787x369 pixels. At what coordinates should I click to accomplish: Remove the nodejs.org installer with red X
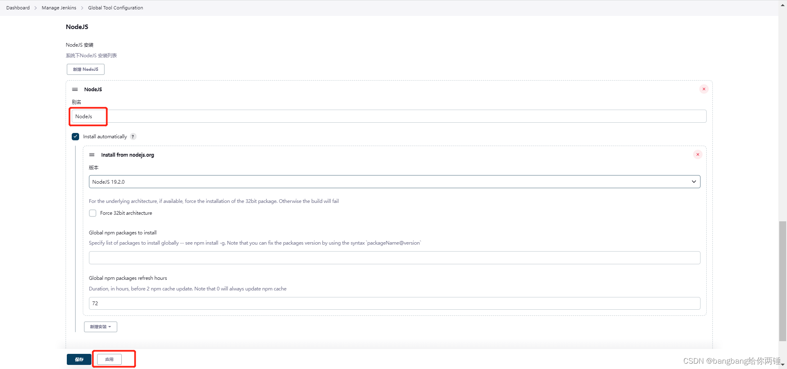[x=697, y=155]
